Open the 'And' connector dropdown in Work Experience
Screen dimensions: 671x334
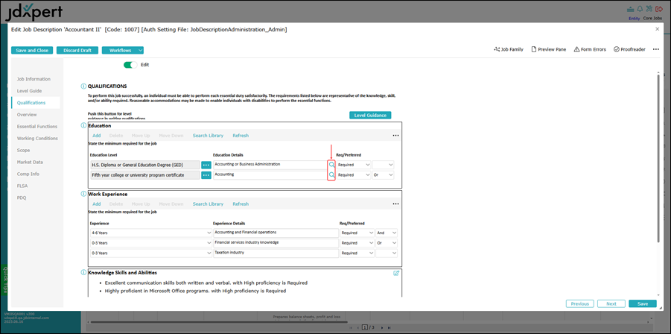387,233
